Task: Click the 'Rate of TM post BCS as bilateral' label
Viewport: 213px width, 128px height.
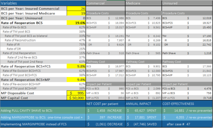Action: tap(26, 36)
